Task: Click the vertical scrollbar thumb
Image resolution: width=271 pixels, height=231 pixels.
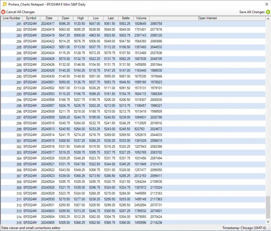Action: (268, 207)
